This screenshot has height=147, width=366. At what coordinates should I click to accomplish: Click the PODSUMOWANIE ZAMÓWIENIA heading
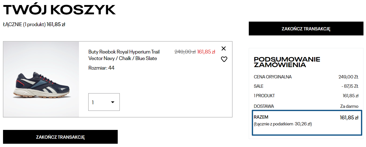point(287,62)
